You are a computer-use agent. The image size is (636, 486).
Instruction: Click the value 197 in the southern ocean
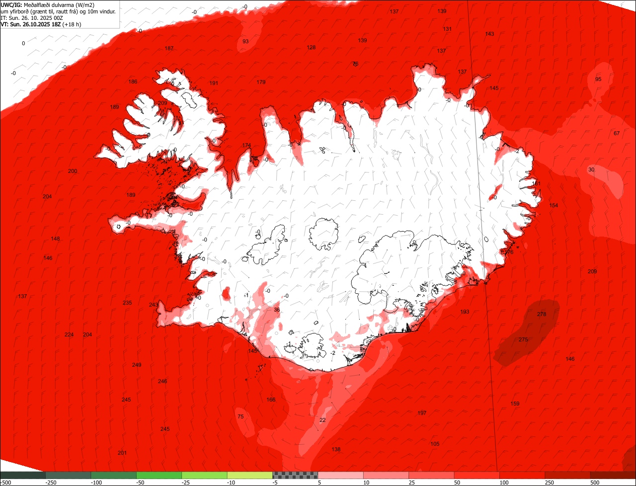pos(422,413)
